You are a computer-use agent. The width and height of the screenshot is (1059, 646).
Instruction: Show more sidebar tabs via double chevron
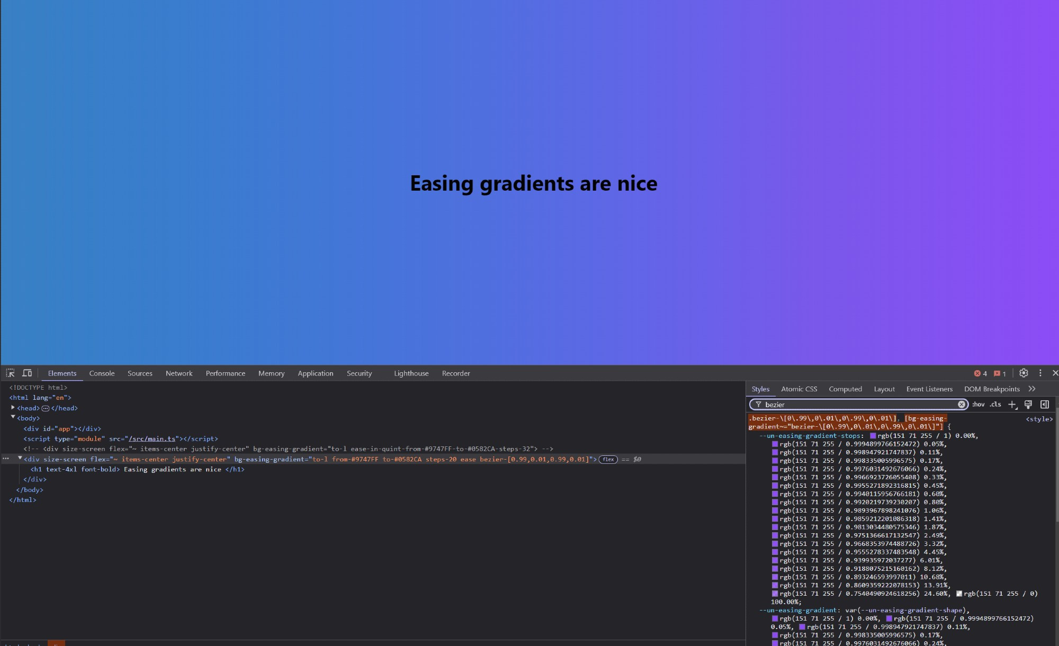[x=1031, y=389]
